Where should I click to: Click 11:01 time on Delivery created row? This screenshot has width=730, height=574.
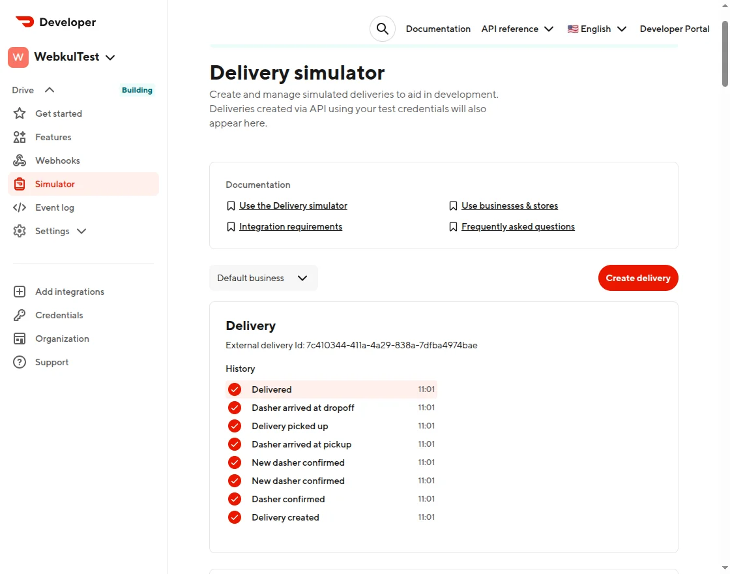[426, 517]
